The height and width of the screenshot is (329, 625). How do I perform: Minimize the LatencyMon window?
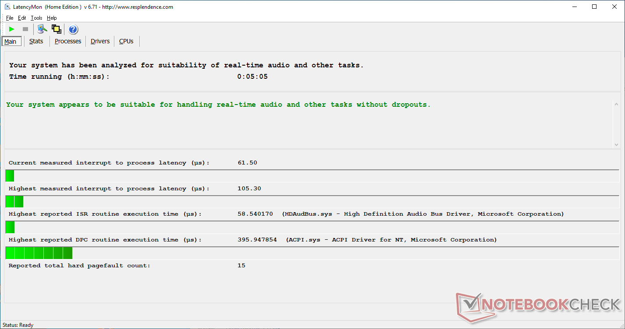coord(575,7)
